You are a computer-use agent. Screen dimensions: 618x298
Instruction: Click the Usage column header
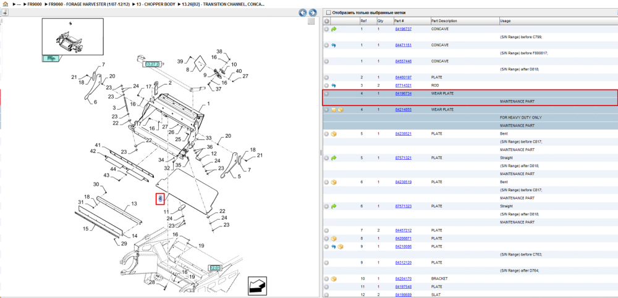[505, 21]
